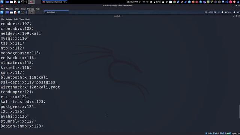Screen dimensions: 240x135
Task: Click the 08:44:20 AM host clock
Action: [x=132, y=2]
